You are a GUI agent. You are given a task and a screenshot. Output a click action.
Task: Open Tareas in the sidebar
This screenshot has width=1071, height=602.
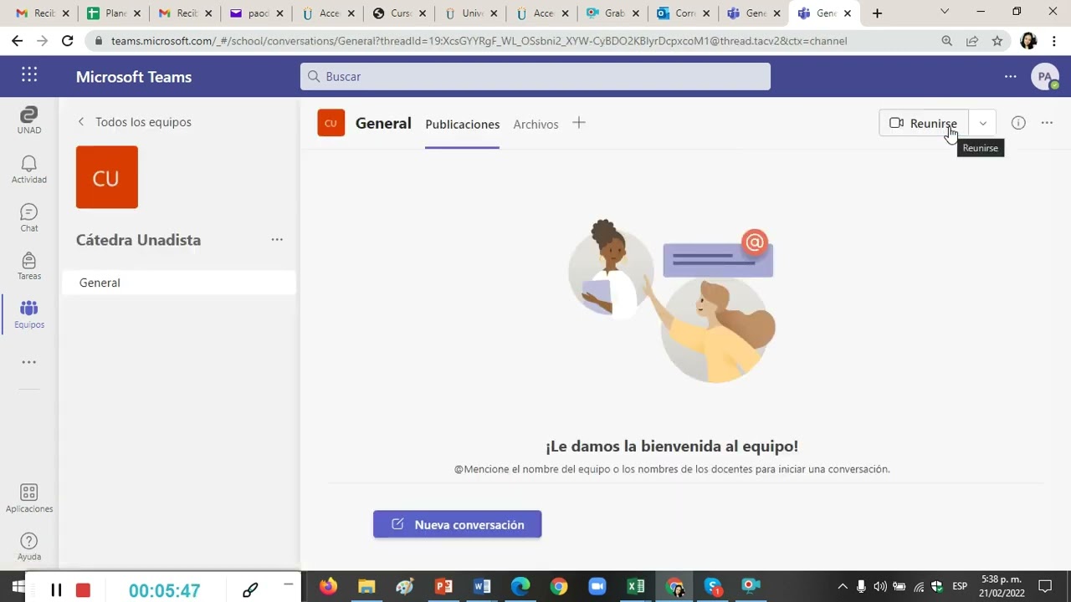pyautogui.click(x=29, y=266)
